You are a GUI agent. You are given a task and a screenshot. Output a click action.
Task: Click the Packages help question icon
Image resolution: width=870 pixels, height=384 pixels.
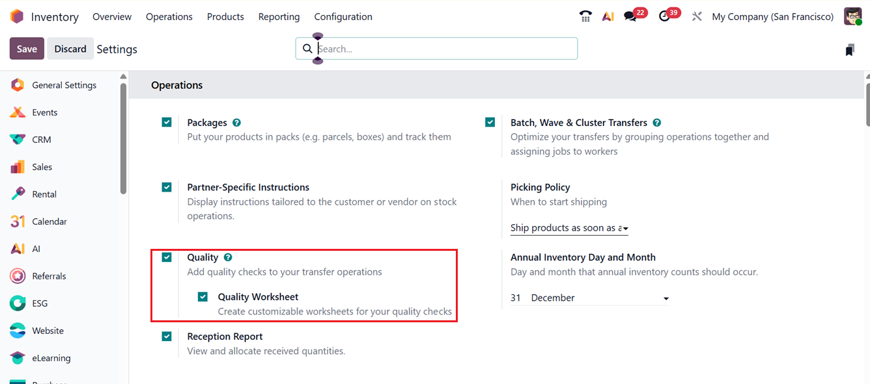[x=237, y=123]
